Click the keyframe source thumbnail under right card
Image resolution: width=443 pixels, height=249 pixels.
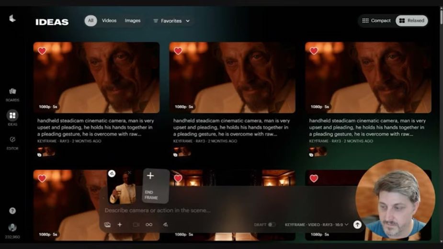pyautogui.click(x=318, y=152)
